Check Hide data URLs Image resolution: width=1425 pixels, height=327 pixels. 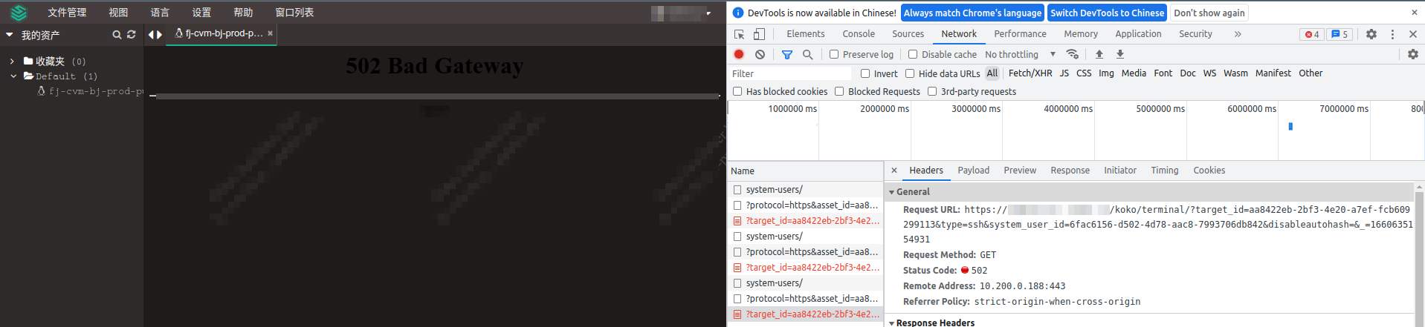[910, 73]
